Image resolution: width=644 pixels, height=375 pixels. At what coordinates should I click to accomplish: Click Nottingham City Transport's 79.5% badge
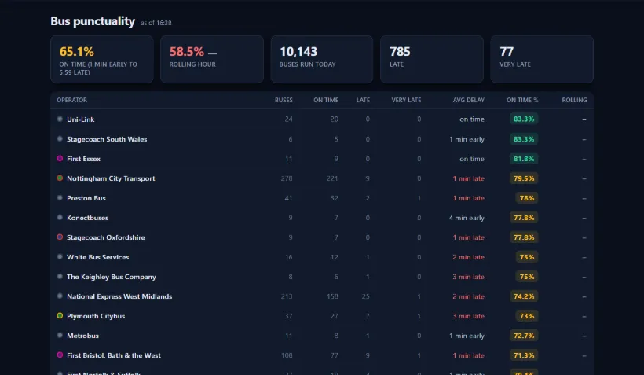[524, 178]
